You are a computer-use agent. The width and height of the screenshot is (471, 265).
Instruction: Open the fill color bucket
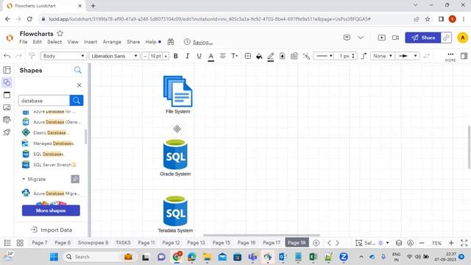(x=259, y=56)
